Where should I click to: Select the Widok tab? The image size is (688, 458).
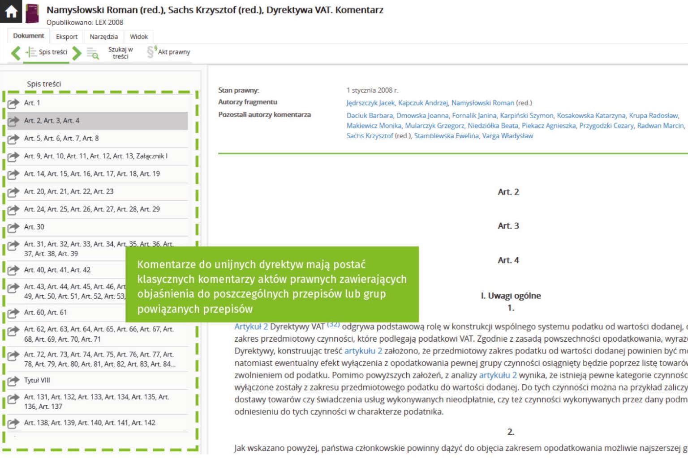click(139, 37)
